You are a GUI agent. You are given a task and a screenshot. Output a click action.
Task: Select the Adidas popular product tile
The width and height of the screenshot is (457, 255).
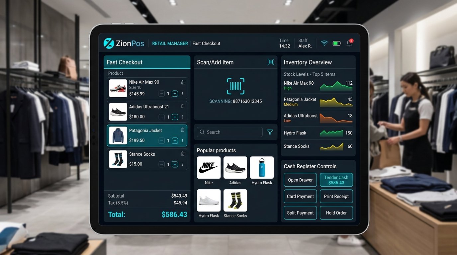tap(235, 168)
